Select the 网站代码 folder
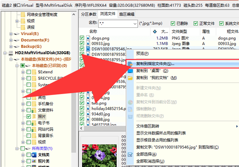 [x=45, y=129]
